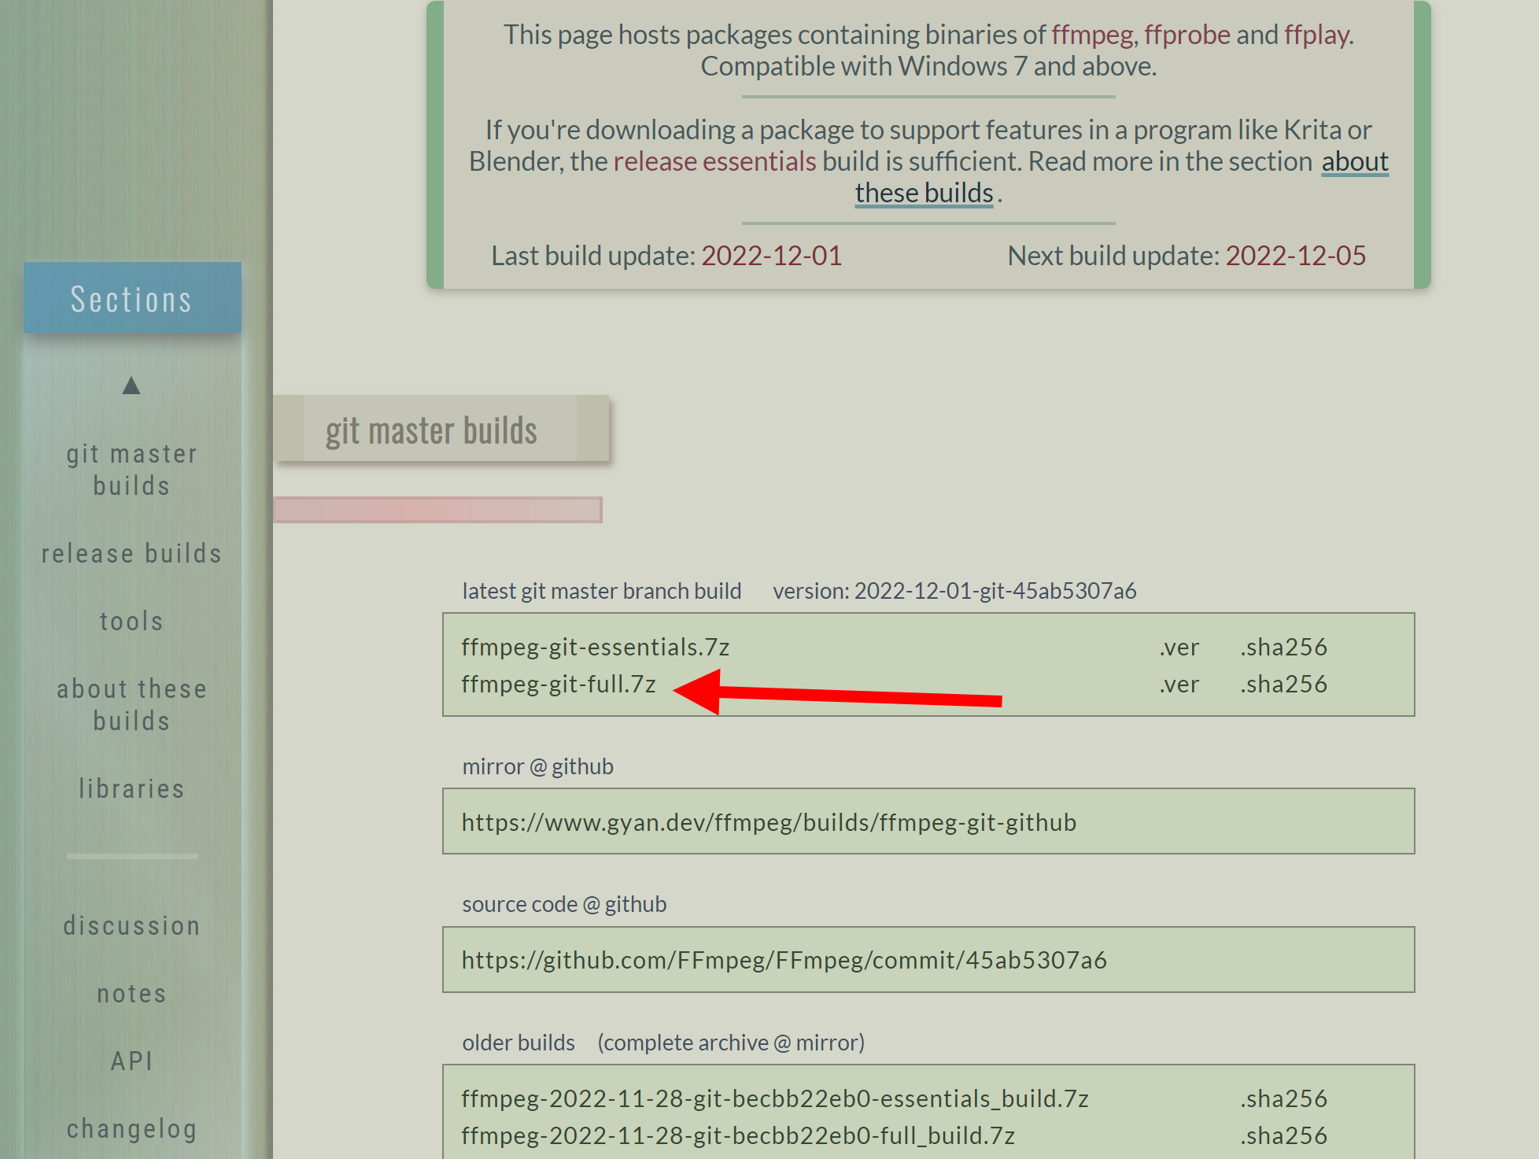The width and height of the screenshot is (1539, 1159).
Task: Open the API sidebar link
Action: click(x=131, y=1061)
